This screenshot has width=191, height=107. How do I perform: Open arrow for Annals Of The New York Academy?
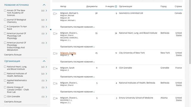click(46, 11)
